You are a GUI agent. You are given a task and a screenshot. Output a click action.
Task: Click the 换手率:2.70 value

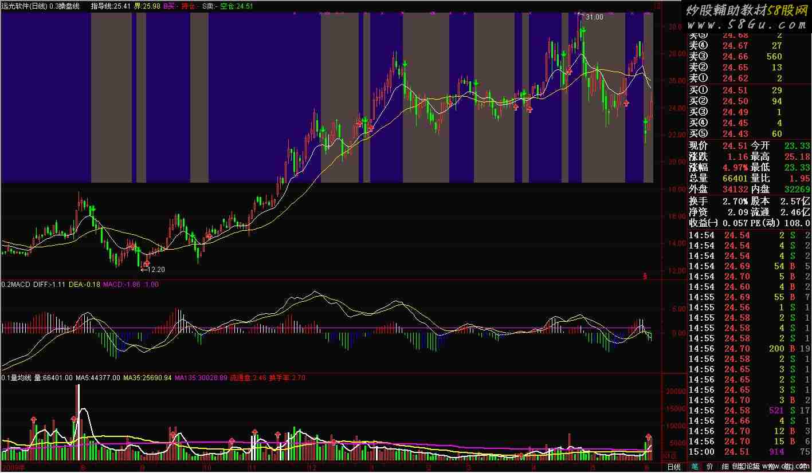[287, 378]
